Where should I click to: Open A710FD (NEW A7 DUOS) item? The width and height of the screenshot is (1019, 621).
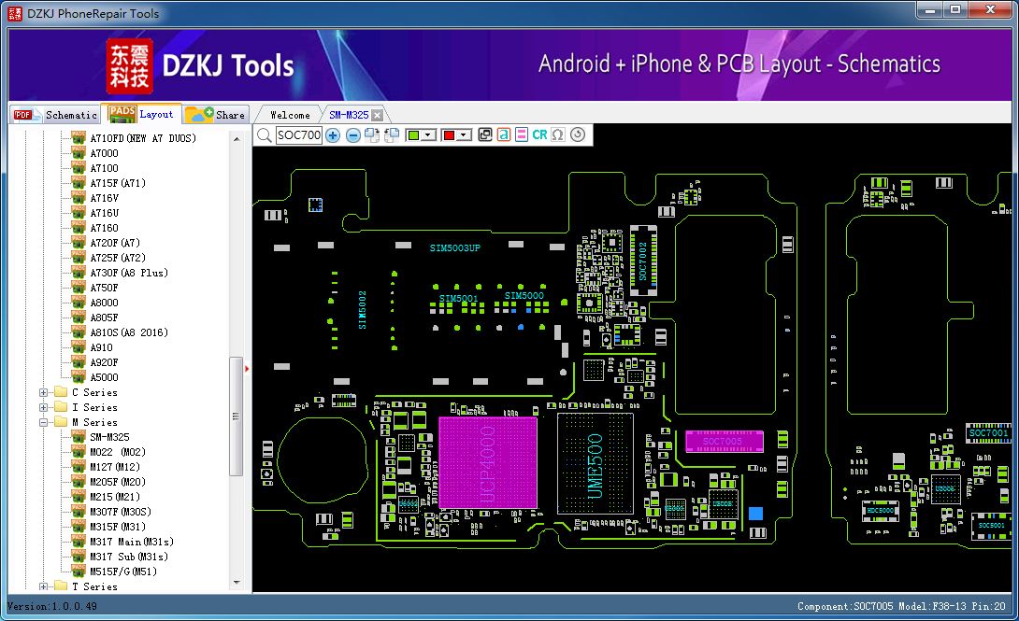pyautogui.click(x=143, y=138)
